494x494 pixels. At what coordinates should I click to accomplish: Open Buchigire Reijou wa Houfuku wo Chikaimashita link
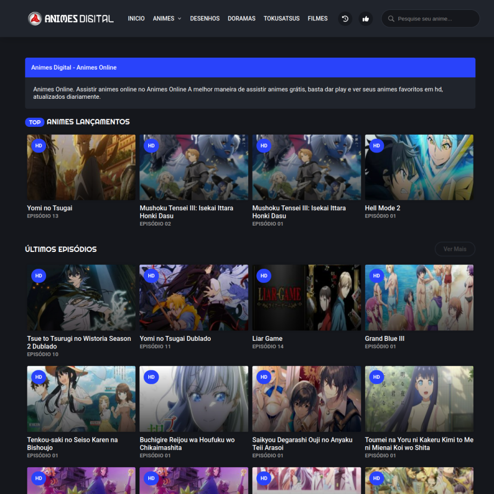point(187,444)
